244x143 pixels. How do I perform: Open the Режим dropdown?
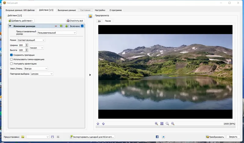tap(31, 40)
